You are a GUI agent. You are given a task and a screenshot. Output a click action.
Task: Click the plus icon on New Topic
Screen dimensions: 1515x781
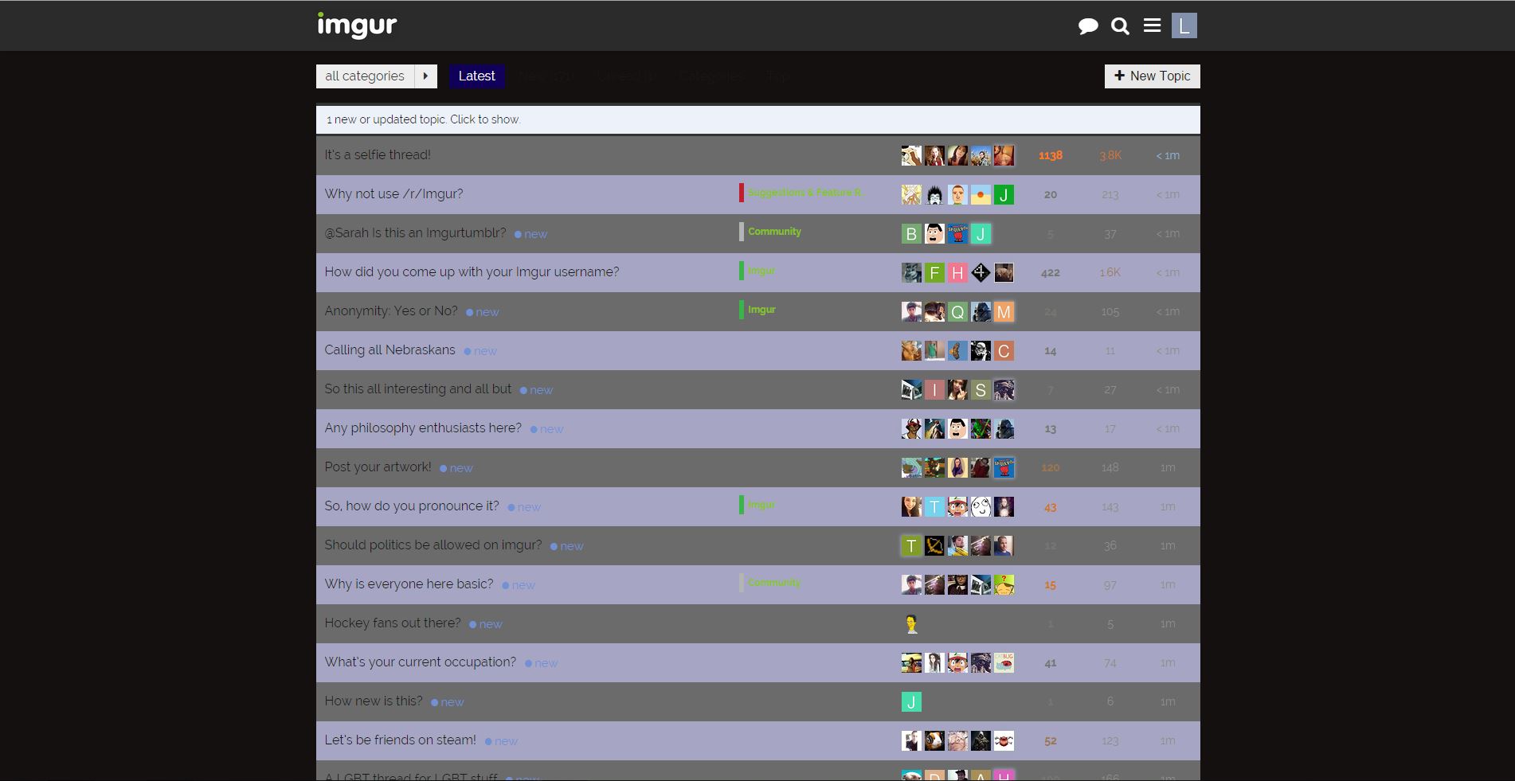point(1119,76)
